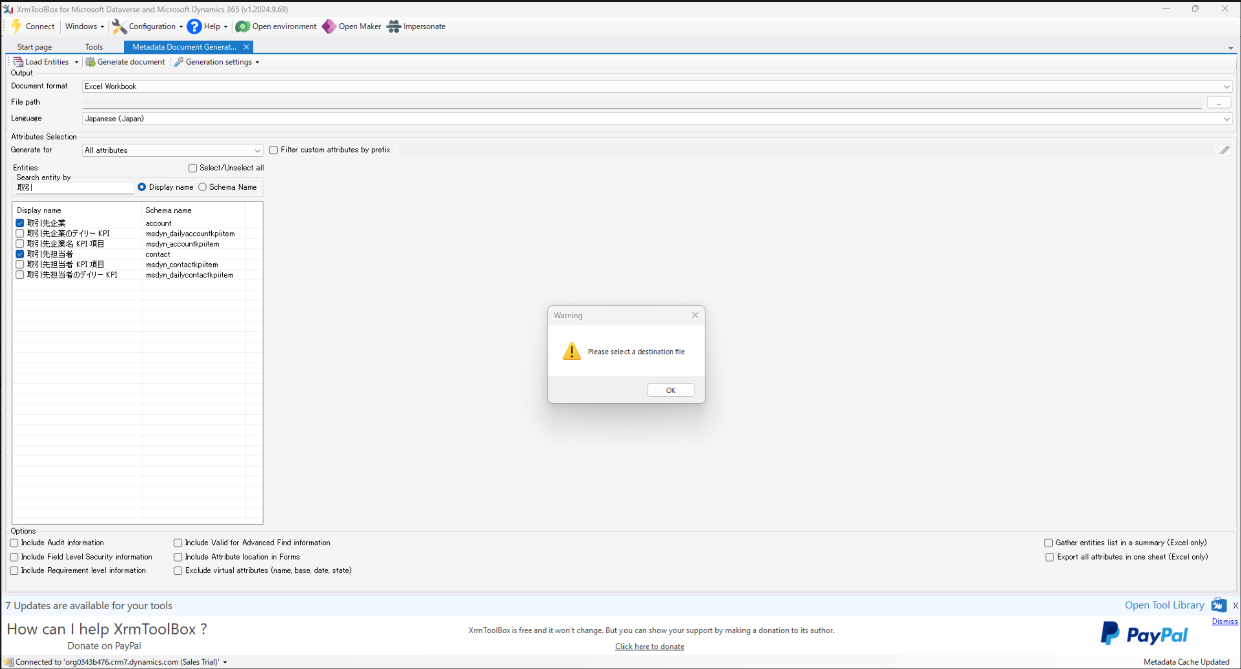1241x669 pixels.
Task: Enable Include Audit information
Action: coord(14,543)
